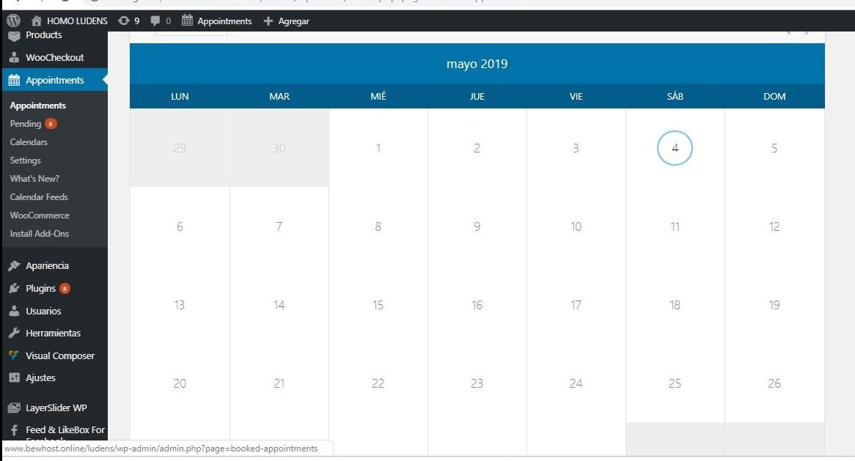Image resolution: width=855 pixels, height=461 pixels.
Task: Click the LayerSlider WP icon
Action: coord(14,407)
